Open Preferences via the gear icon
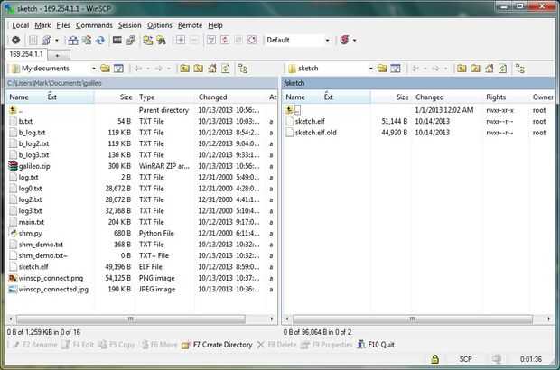 pos(15,40)
